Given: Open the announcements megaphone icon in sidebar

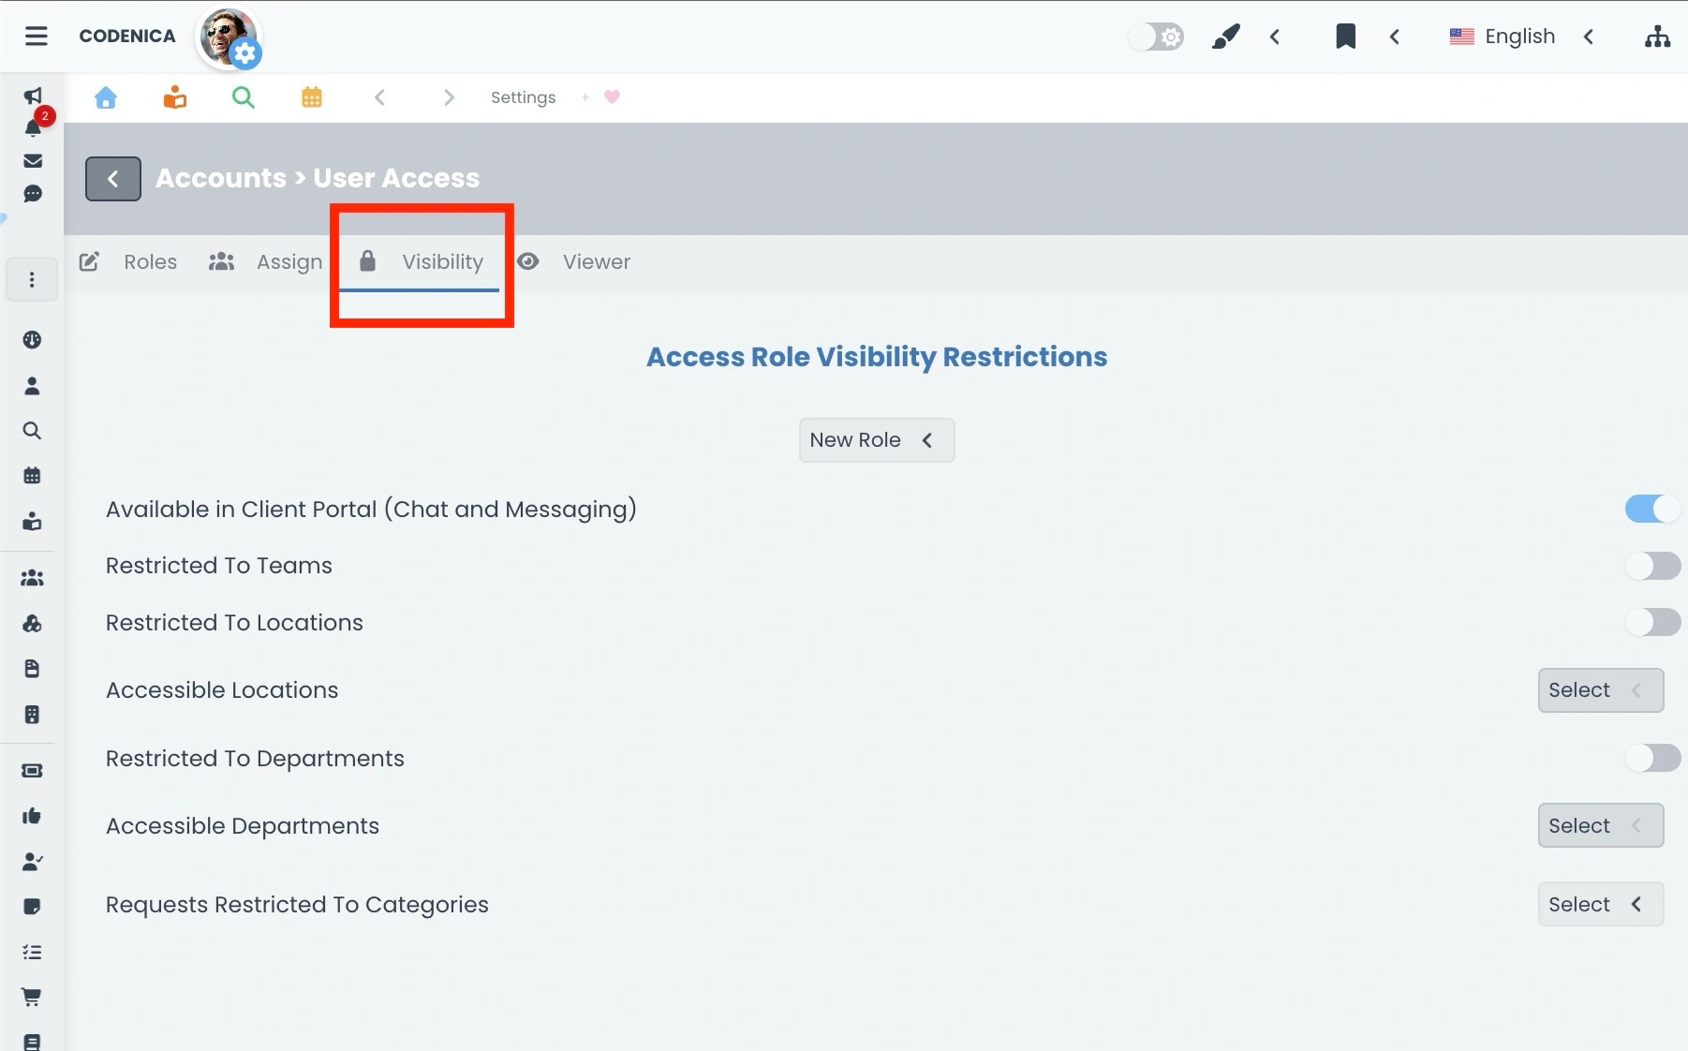Looking at the screenshot, I should (33, 96).
